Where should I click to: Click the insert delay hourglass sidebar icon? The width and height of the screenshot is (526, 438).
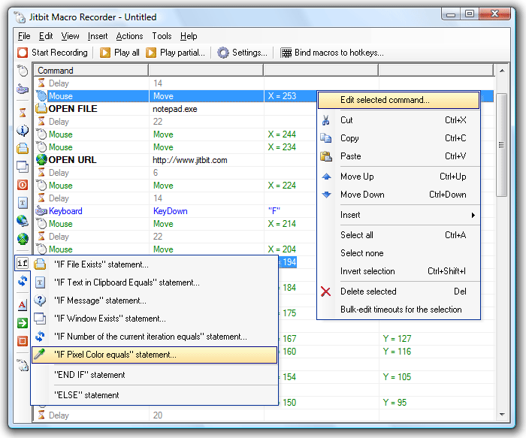pyautogui.click(x=23, y=112)
